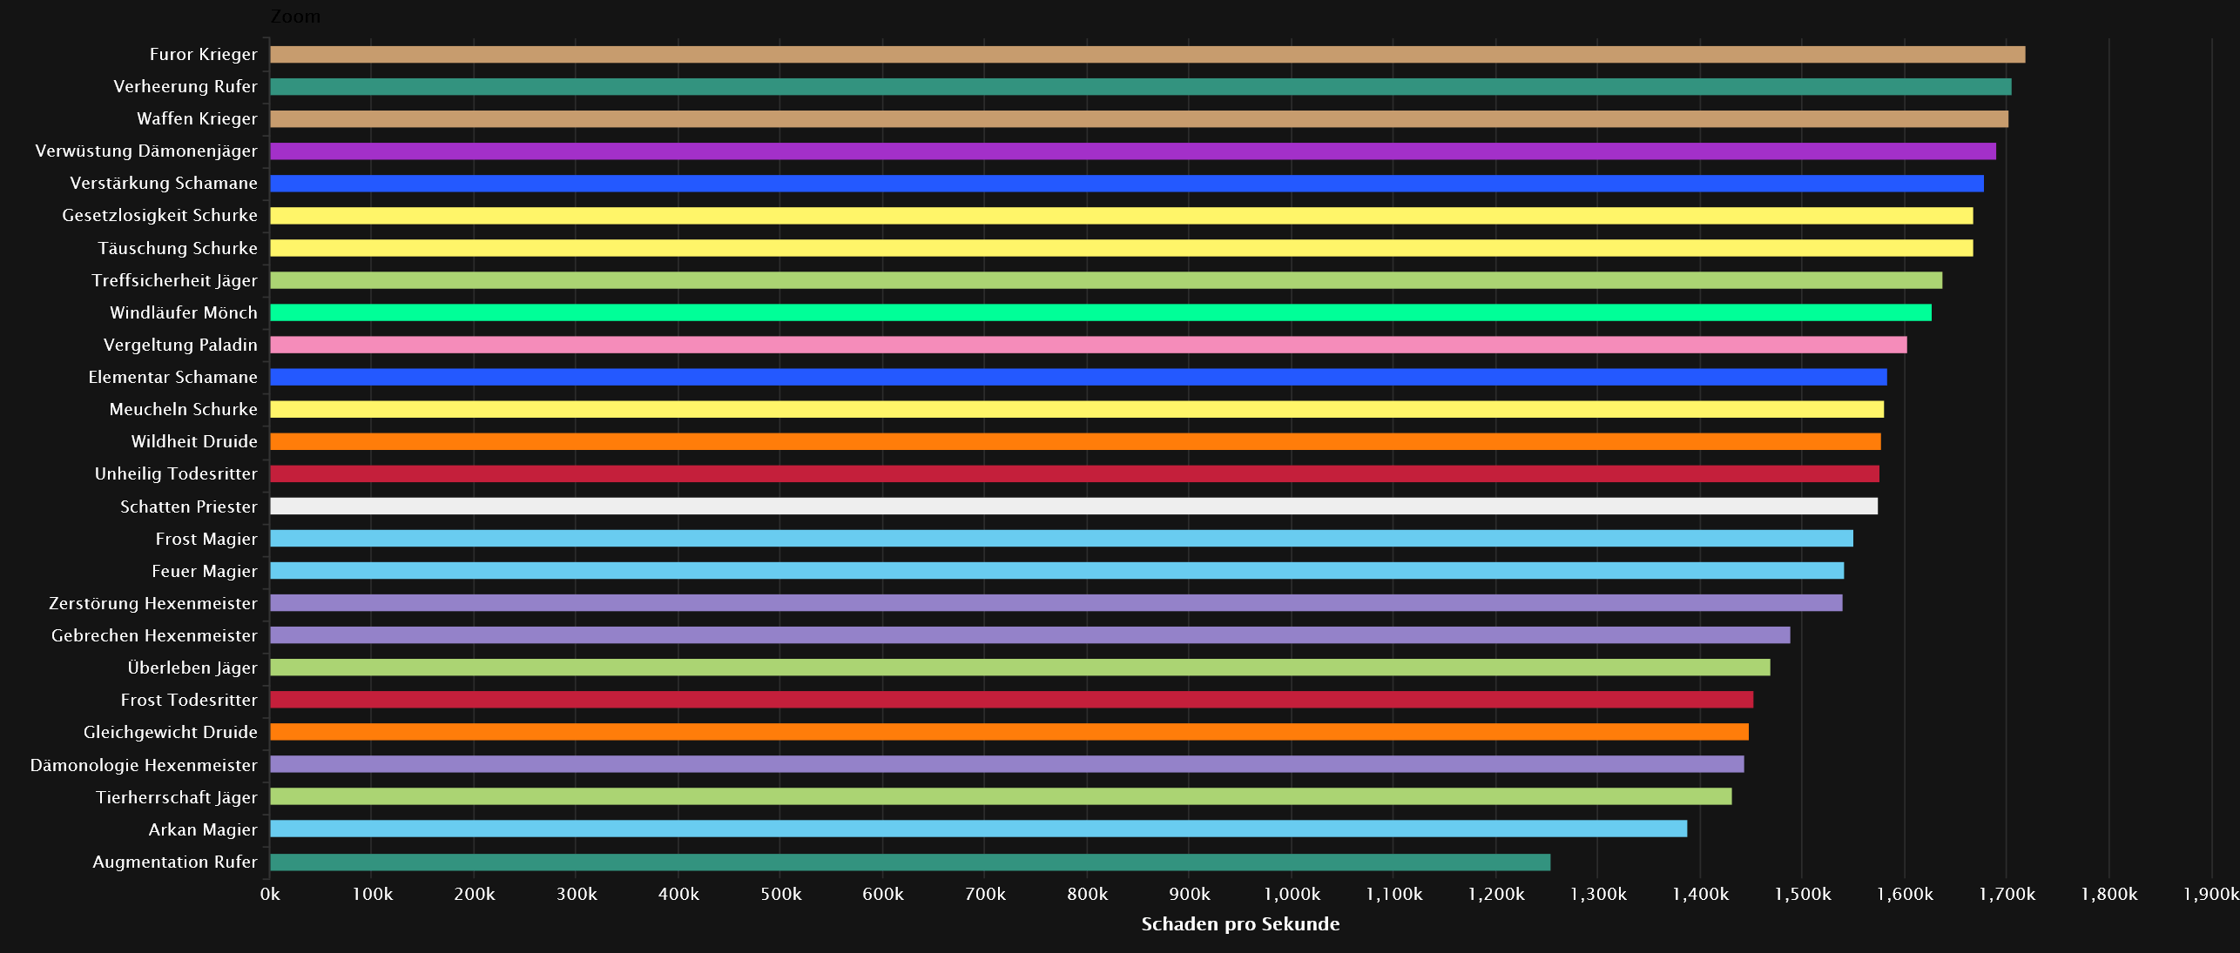Click the 'Gleichgewicht Druide' label text
This screenshot has height=953, width=2240.
[x=171, y=733]
